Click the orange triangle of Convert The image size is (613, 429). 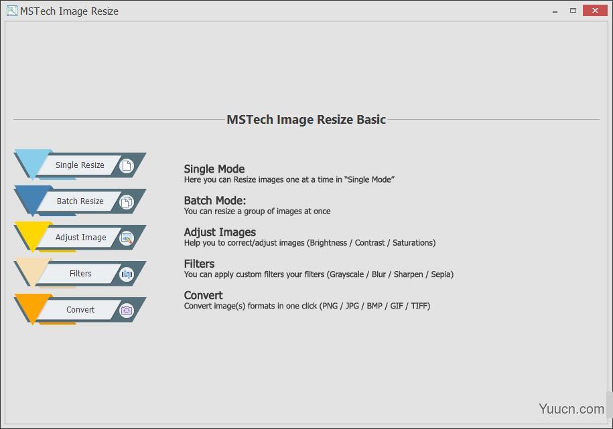click(x=33, y=307)
